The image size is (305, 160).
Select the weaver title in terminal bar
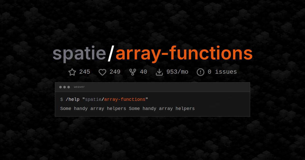(79, 87)
